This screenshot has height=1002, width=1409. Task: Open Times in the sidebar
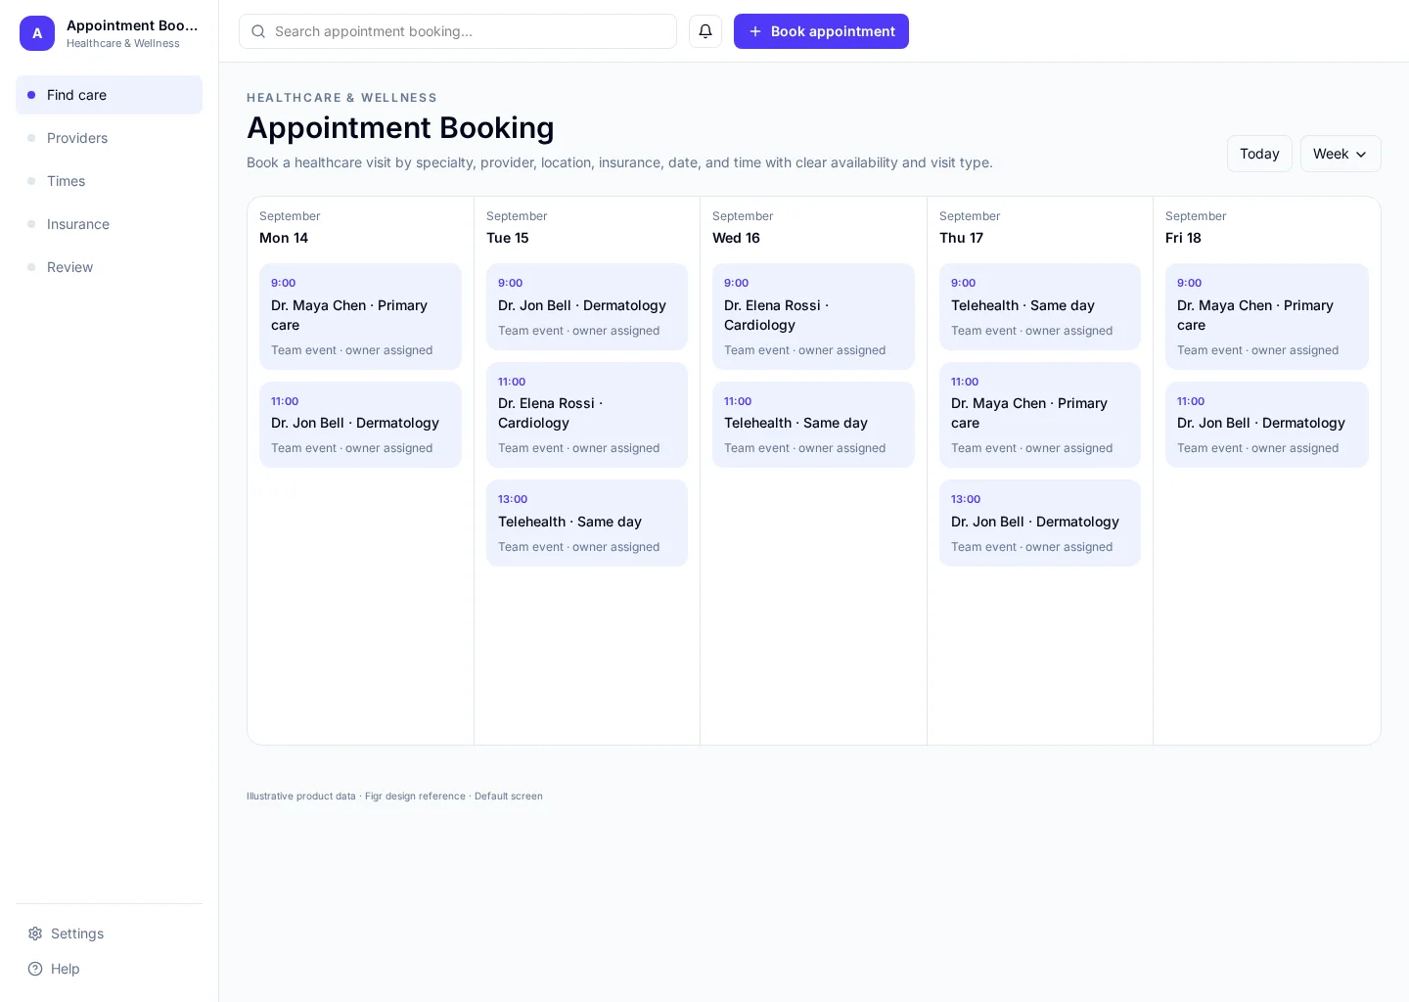[109, 181]
